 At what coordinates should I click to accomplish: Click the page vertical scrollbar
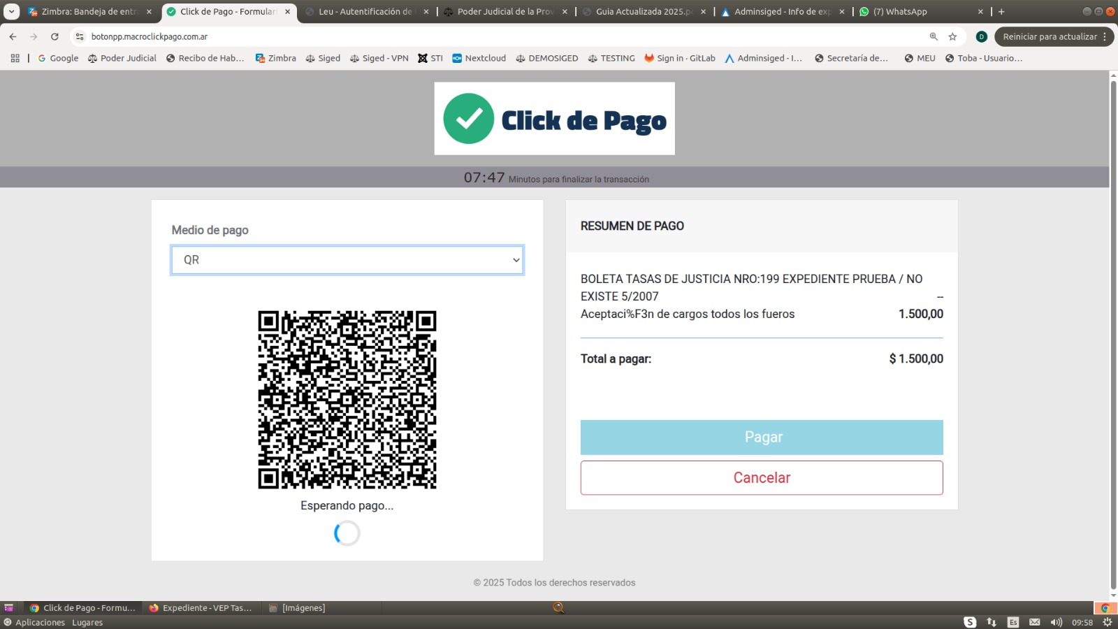pos(1113,335)
